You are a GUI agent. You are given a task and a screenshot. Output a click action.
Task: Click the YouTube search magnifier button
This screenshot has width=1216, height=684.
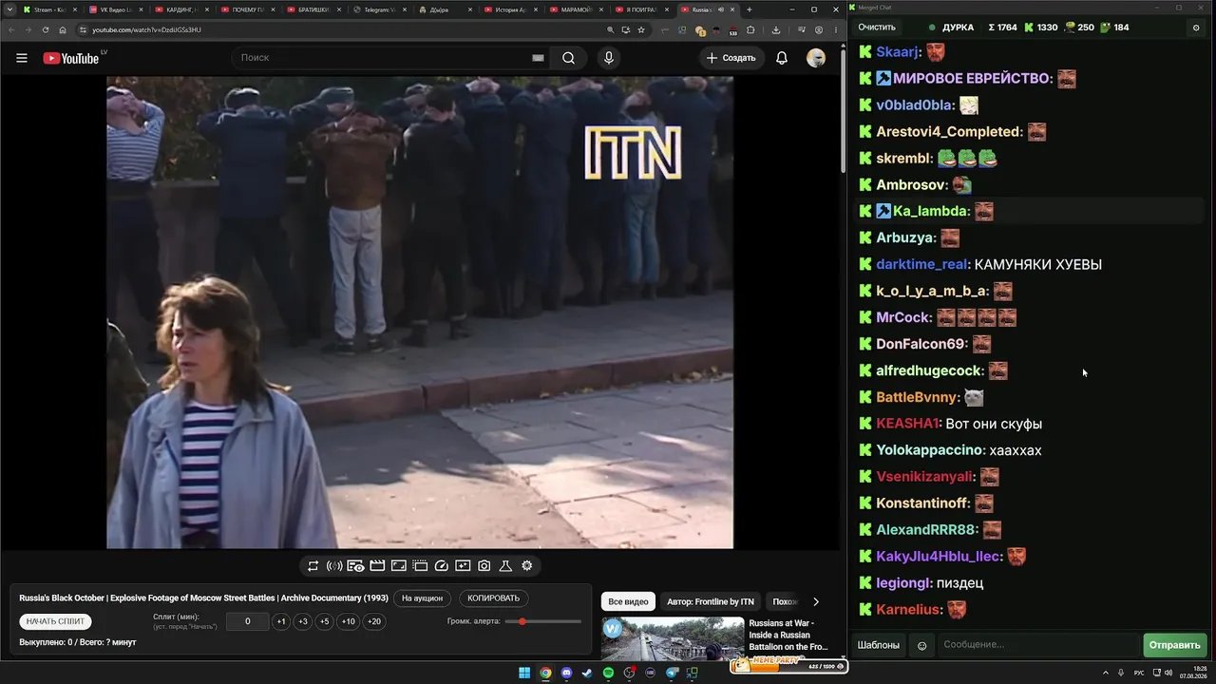pos(568,58)
